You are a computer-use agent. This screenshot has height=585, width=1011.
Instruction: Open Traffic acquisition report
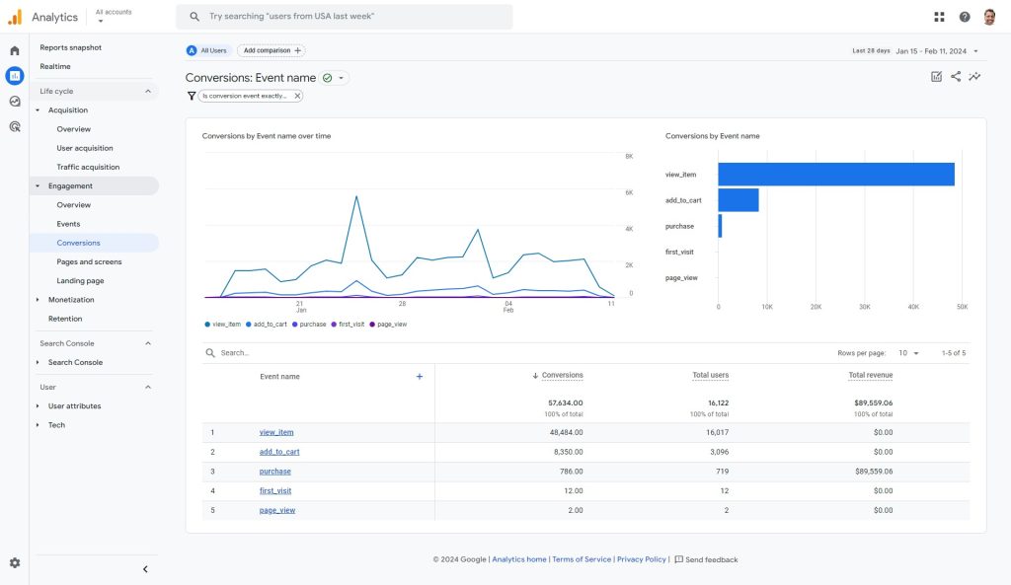[88, 167]
